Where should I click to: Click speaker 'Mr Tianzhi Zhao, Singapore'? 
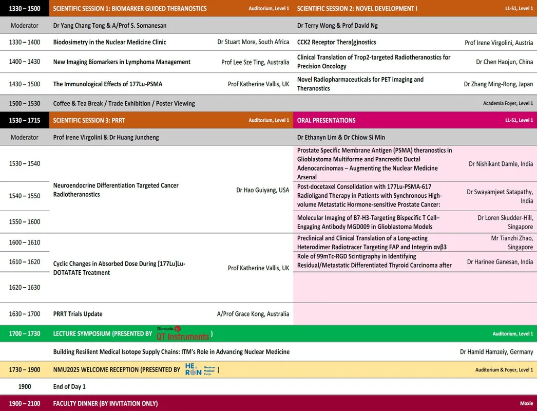512,242
